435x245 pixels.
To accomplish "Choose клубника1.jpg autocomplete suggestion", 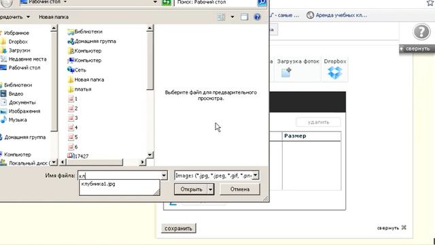I will (x=98, y=184).
